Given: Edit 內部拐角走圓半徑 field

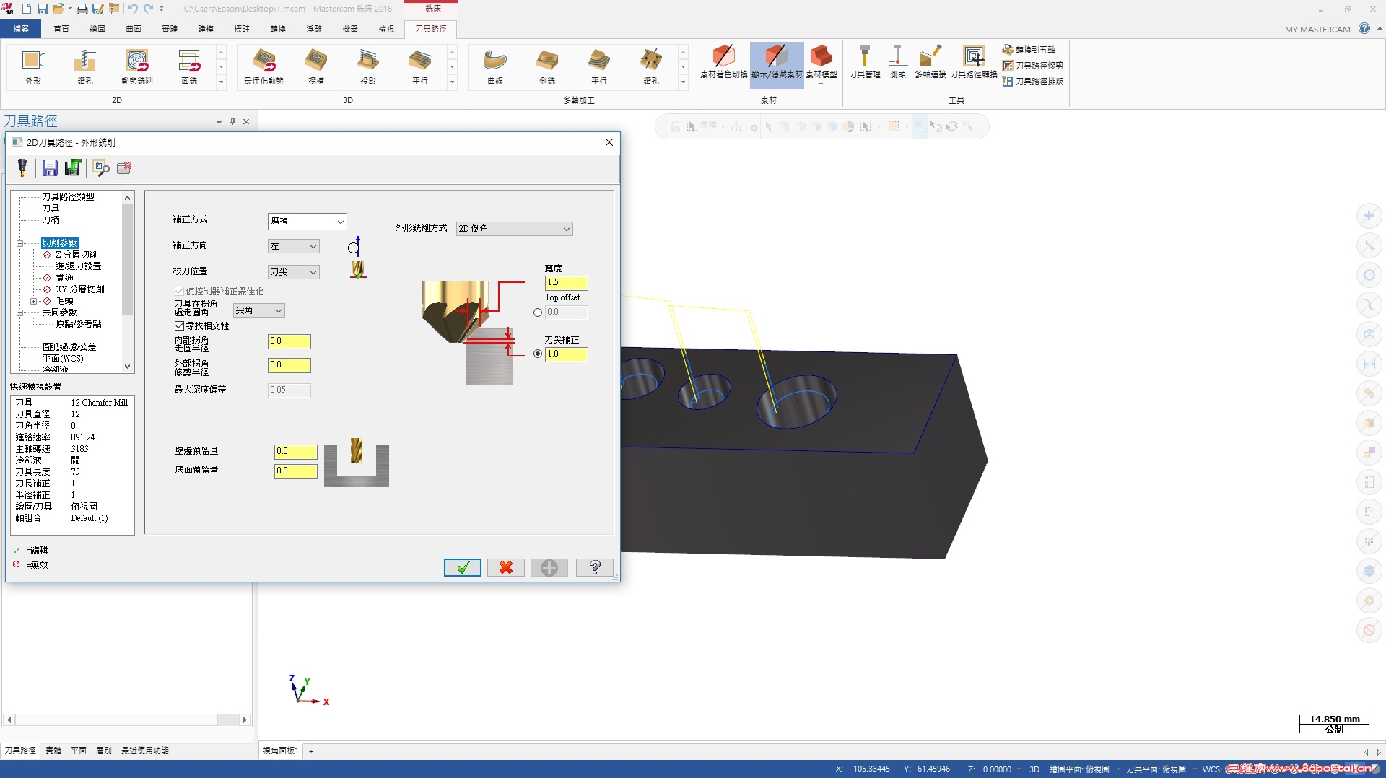Looking at the screenshot, I should [x=289, y=341].
